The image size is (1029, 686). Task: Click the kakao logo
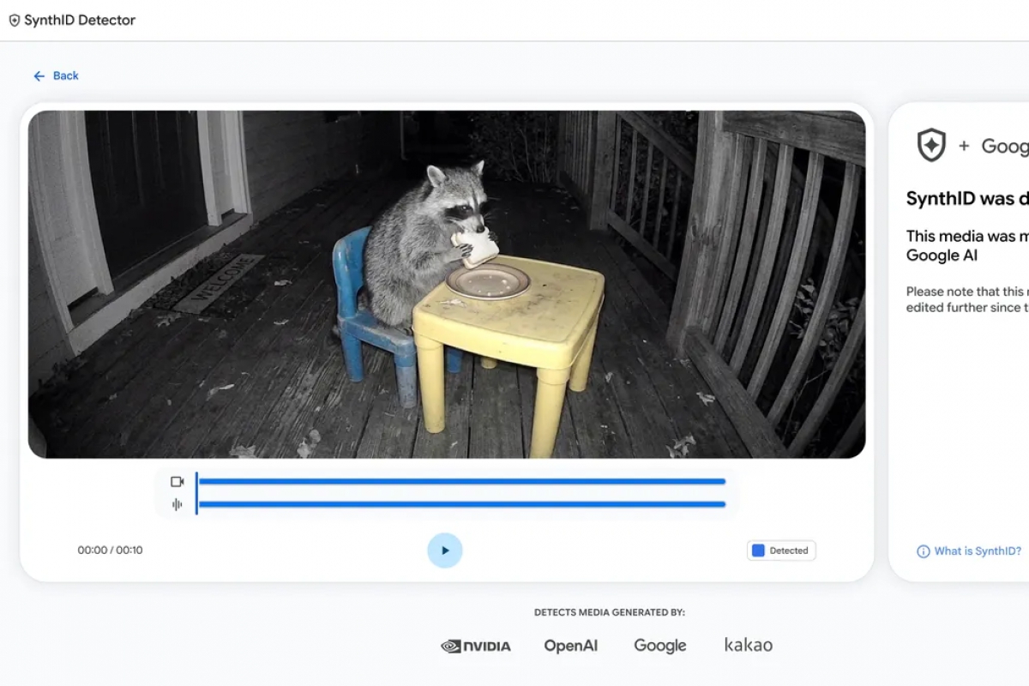tap(749, 645)
